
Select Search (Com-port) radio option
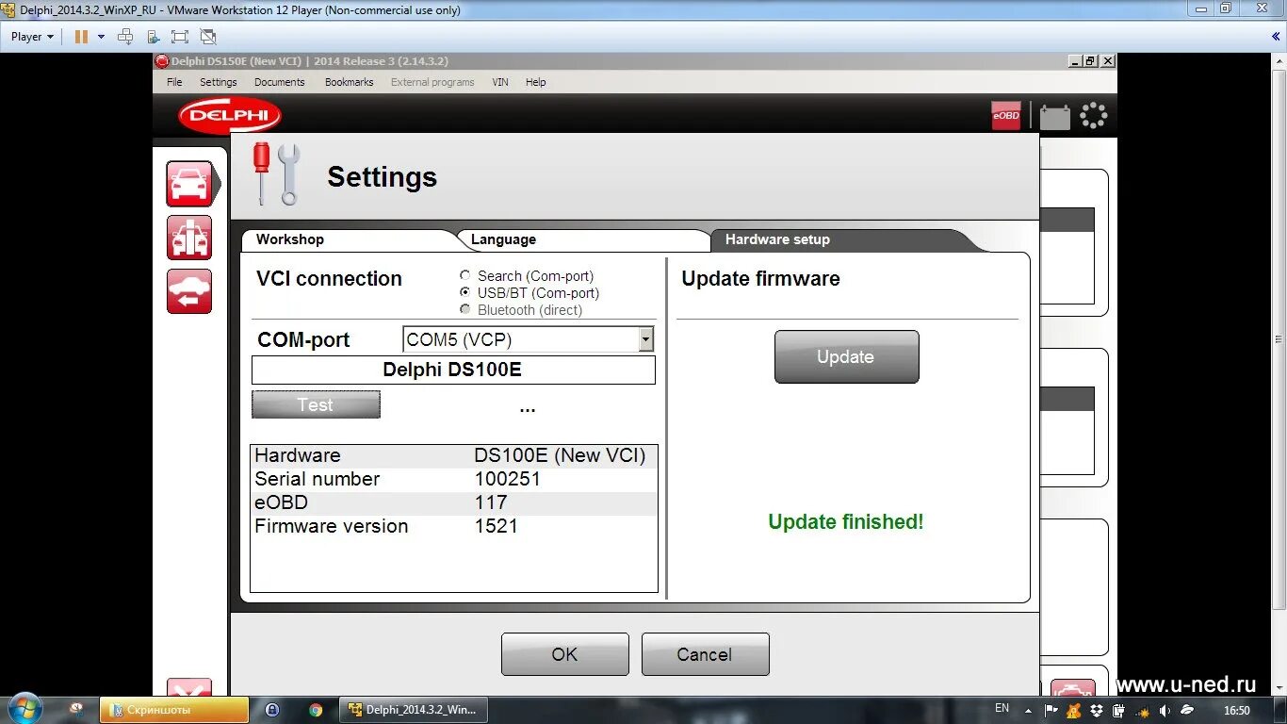point(465,276)
